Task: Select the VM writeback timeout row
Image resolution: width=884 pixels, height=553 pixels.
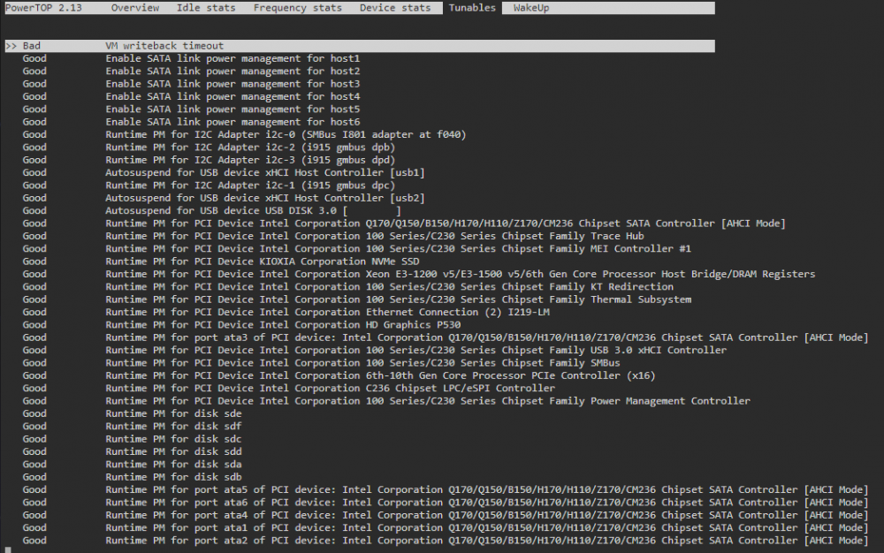Action: pos(360,46)
